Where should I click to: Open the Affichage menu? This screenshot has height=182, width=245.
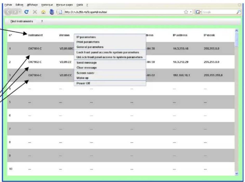click(32, 5)
